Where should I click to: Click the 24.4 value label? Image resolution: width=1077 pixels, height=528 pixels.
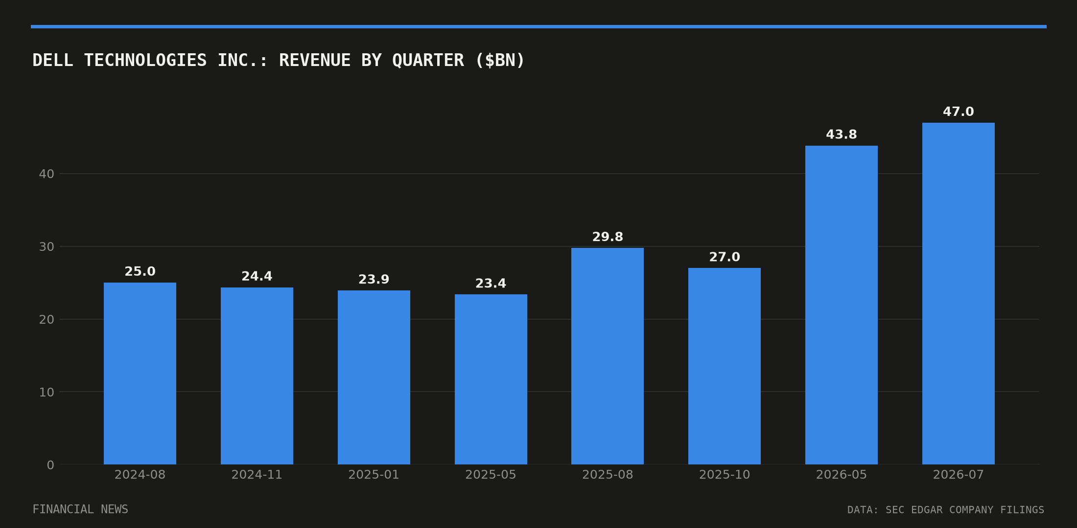tap(257, 277)
